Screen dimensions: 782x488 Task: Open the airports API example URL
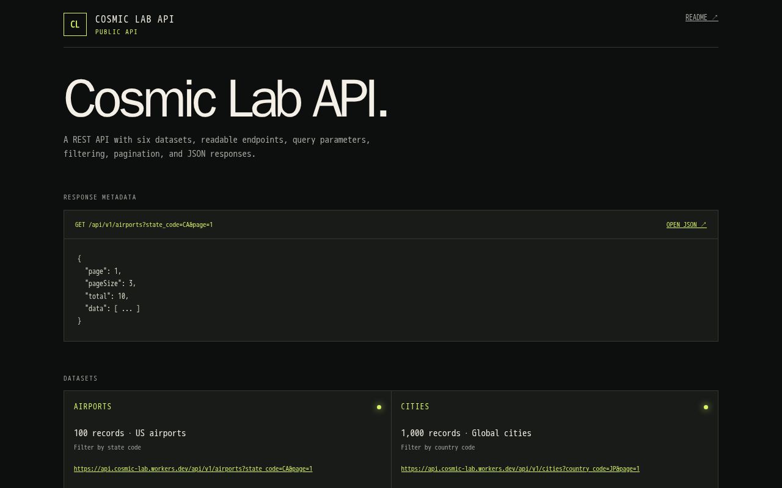(x=193, y=468)
